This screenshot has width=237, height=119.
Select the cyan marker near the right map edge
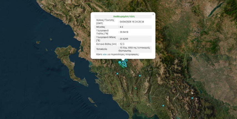click(192, 98)
